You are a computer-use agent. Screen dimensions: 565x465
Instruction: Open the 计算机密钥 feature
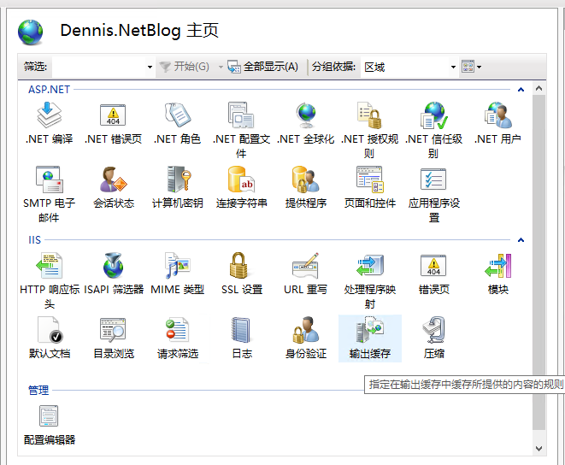pos(177,188)
